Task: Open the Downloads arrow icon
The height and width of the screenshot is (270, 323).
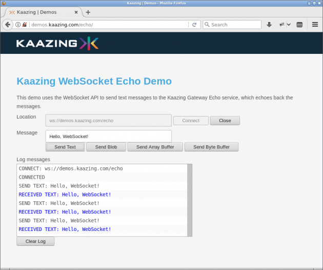Action: tap(269, 25)
